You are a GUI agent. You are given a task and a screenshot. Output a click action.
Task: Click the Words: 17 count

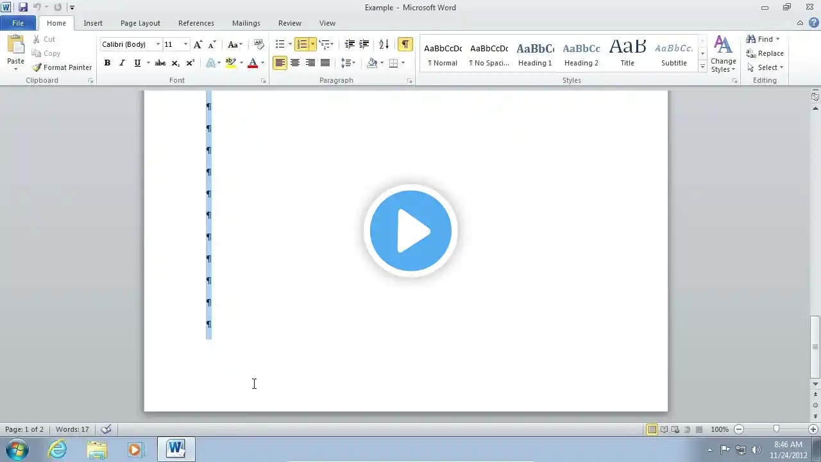[72, 429]
